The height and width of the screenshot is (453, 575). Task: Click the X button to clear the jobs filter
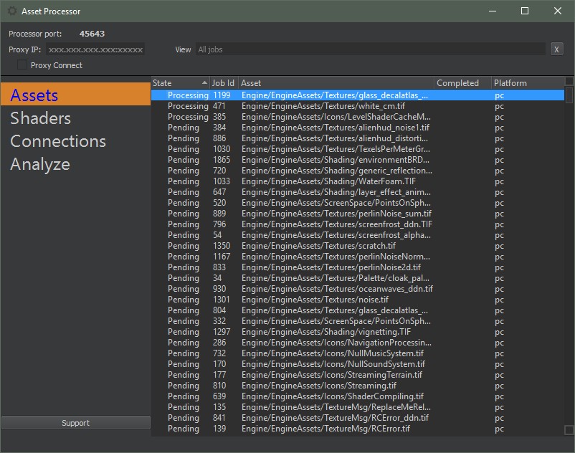point(557,49)
